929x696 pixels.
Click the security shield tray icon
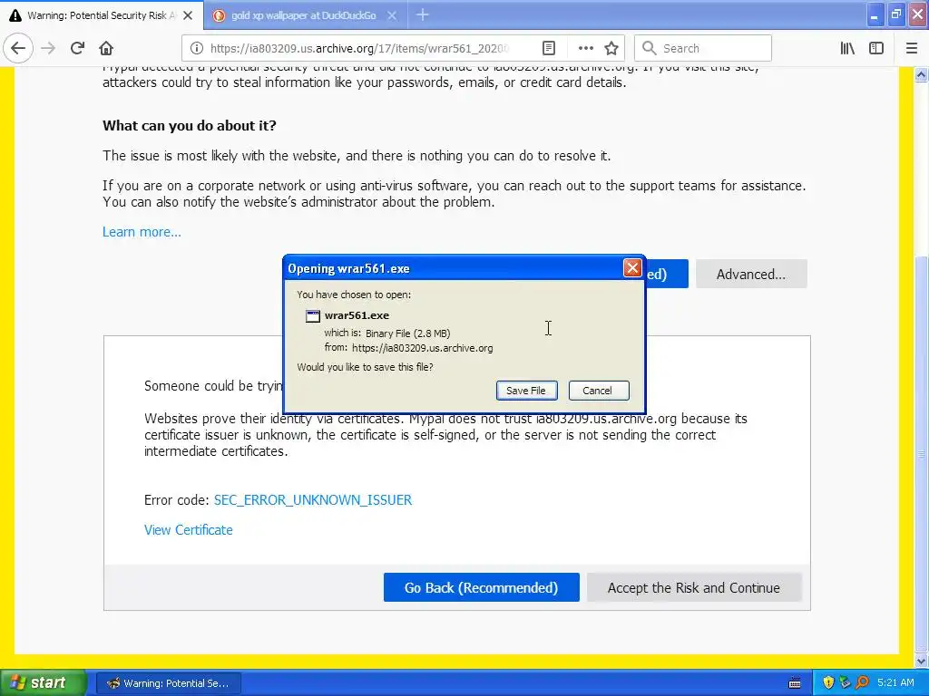tap(828, 683)
